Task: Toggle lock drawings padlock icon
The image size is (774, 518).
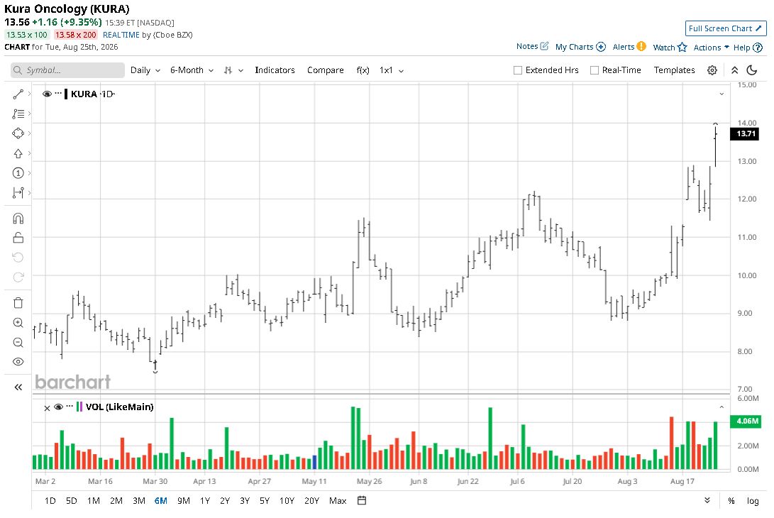Action: [18, 238]
